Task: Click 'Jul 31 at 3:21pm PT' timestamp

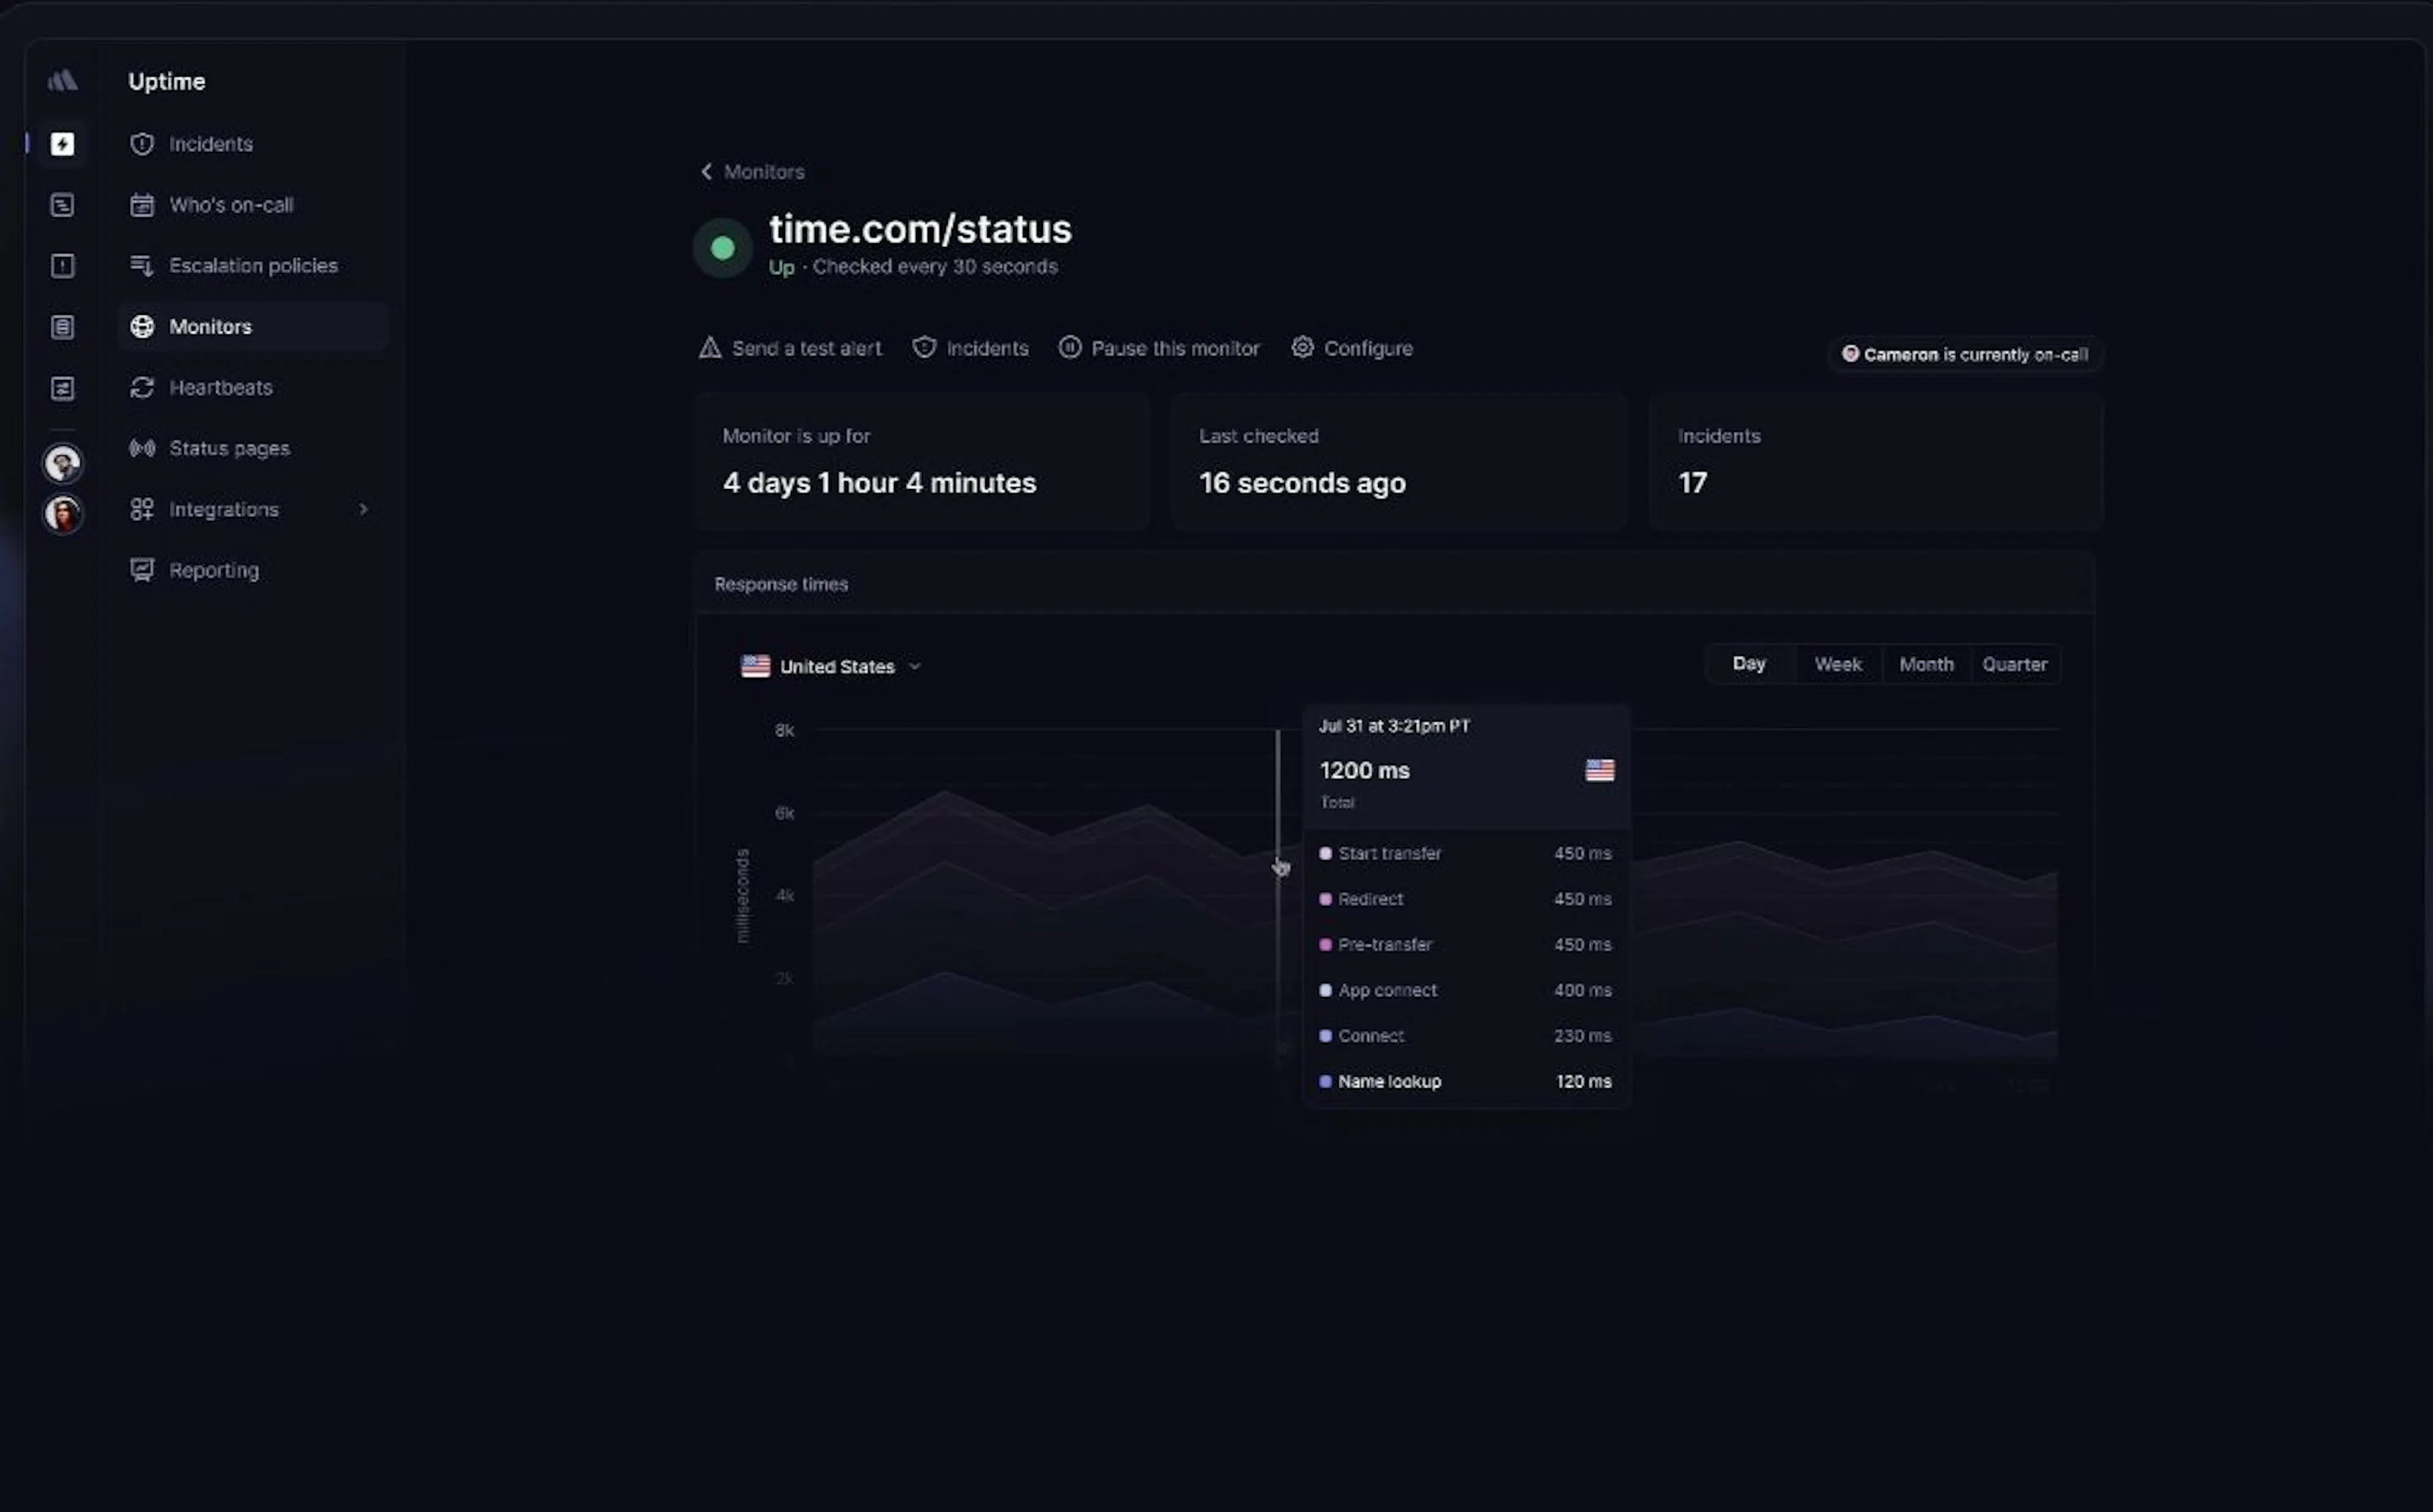Action: pos(1394,727)
